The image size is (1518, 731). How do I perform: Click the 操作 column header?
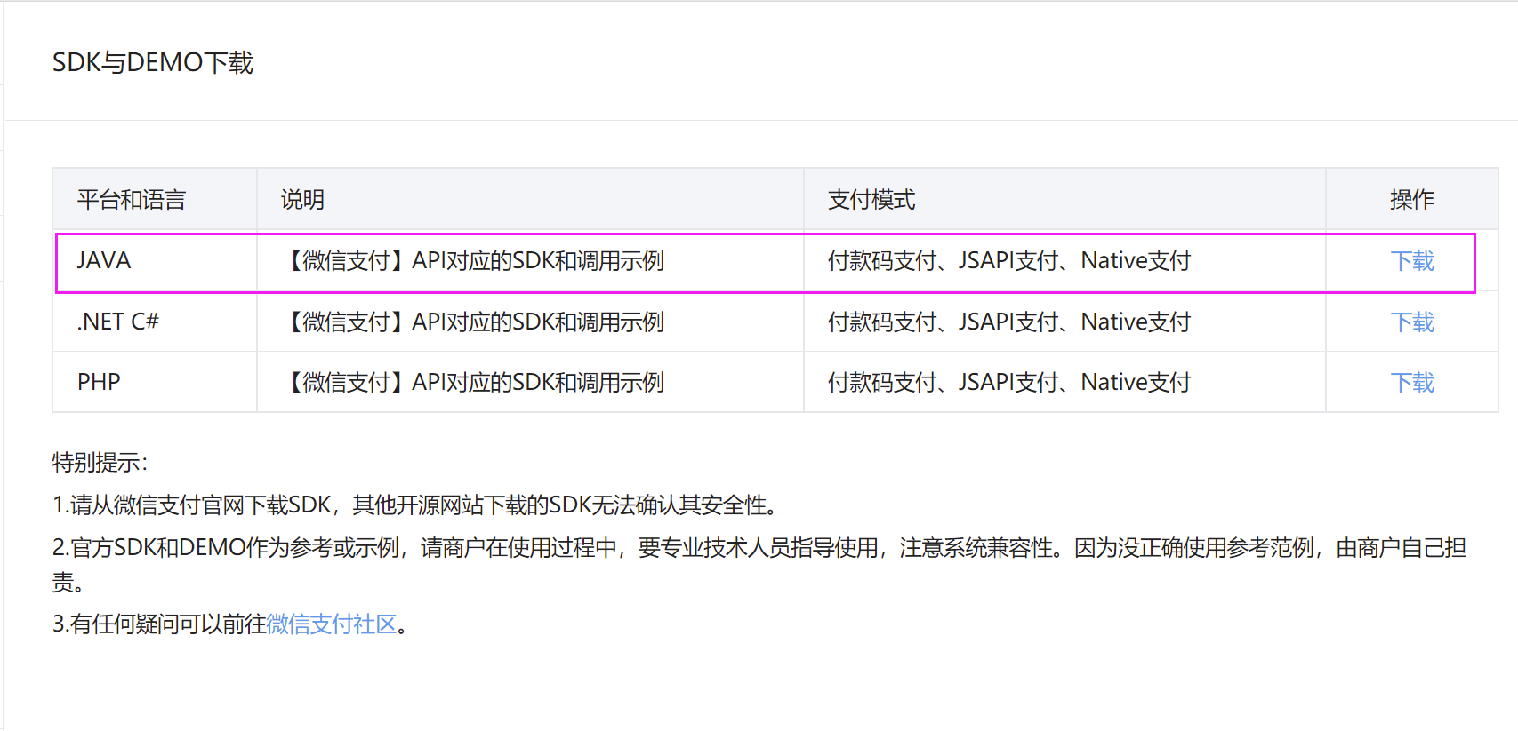point(1412,199)
